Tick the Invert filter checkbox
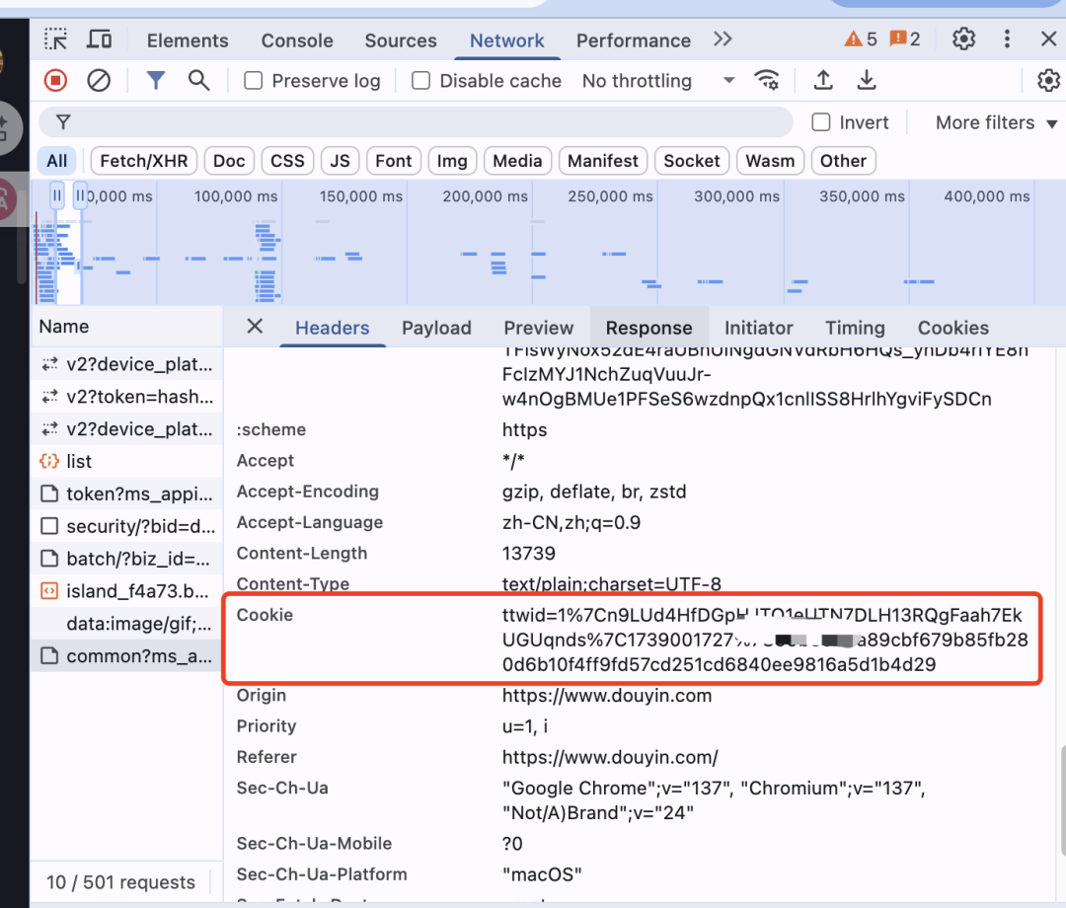 820,122
